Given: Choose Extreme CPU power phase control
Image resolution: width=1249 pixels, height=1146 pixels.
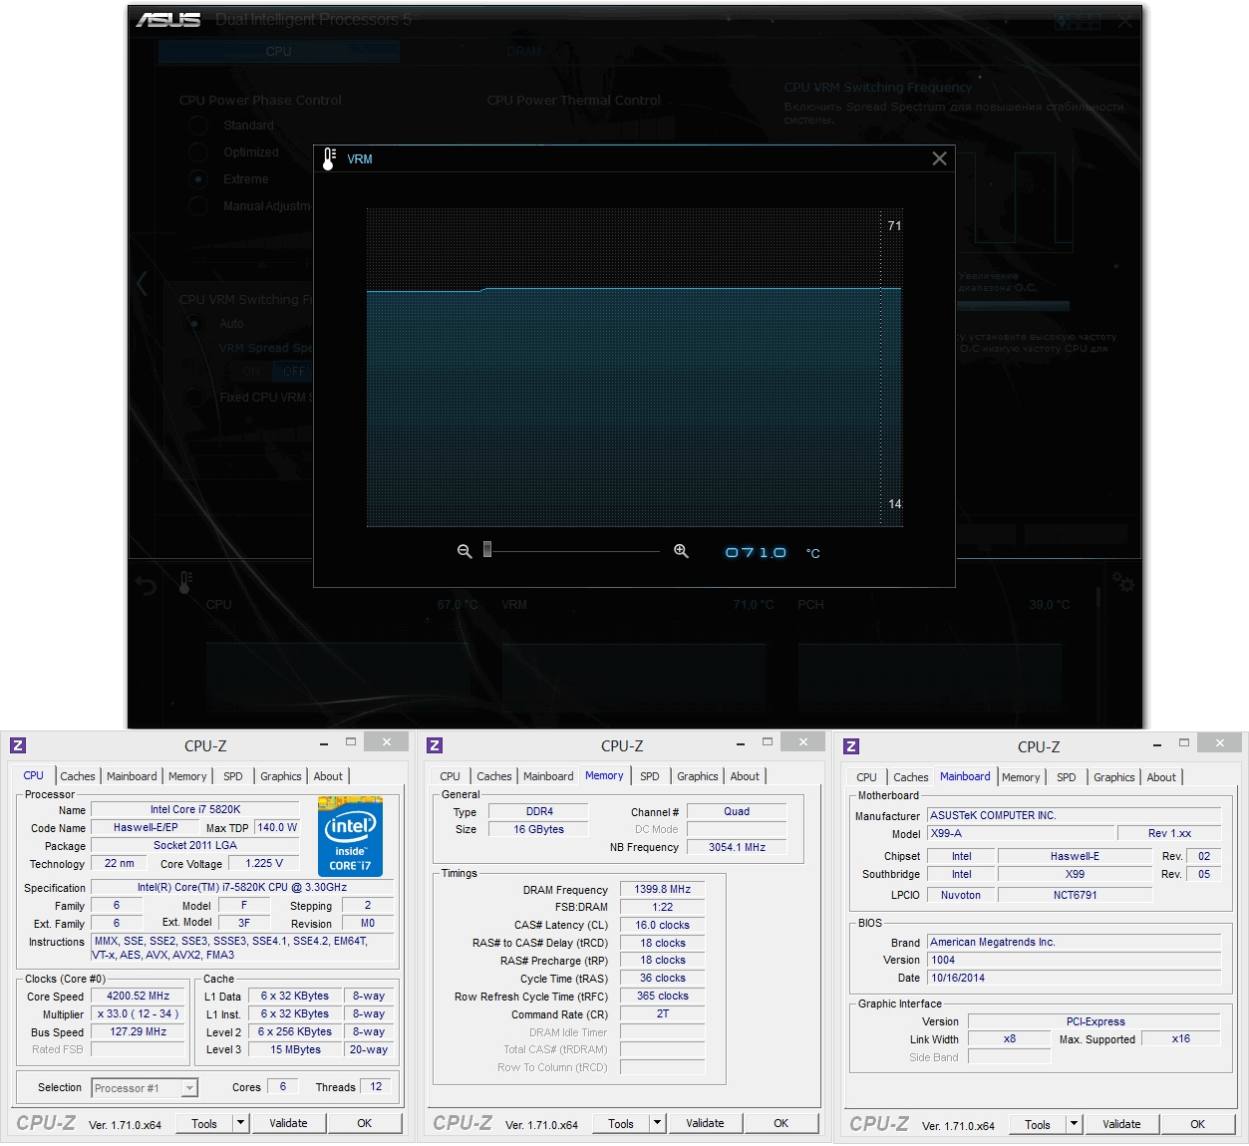Looking at the screenshot, I should pyautogui.click(x=198, y=179).
